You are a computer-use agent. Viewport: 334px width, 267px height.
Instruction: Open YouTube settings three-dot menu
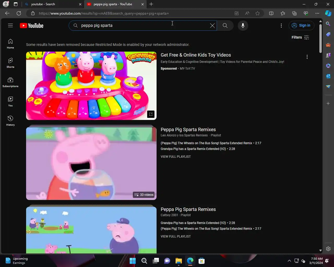point(281,26)
